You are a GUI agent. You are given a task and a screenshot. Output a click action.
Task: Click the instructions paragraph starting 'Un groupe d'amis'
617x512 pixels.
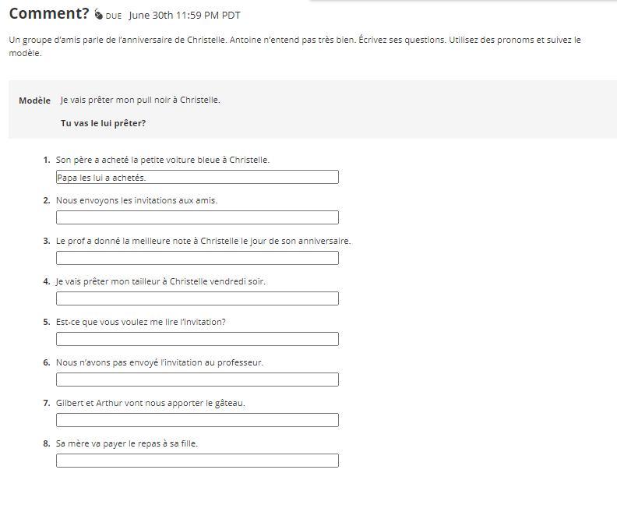coord(294,46)
